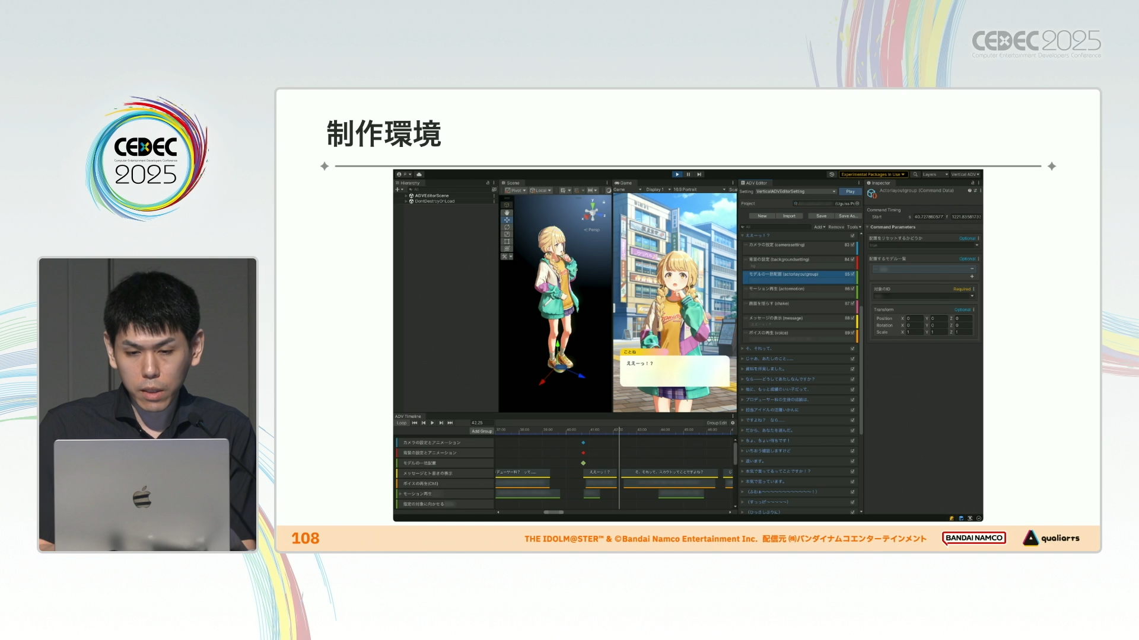Image resolution: width=1139 pixels, height=640 pixels.
Task: Select the Rect transform tool
Action: (x=507, y=241)
